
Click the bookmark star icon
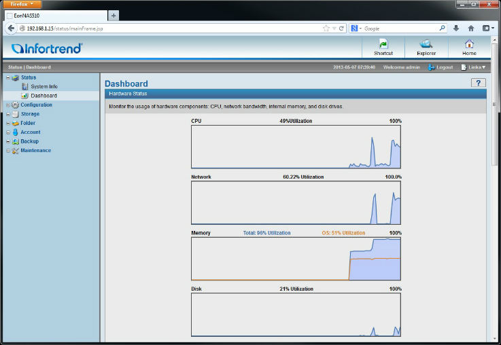(326, 29)
